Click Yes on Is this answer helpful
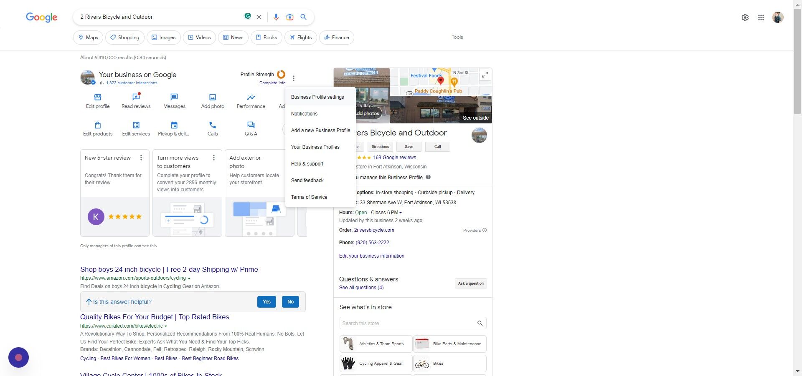The width and height of the screenshot is (802, 376). pyautogui.click(x=266, y=302)
